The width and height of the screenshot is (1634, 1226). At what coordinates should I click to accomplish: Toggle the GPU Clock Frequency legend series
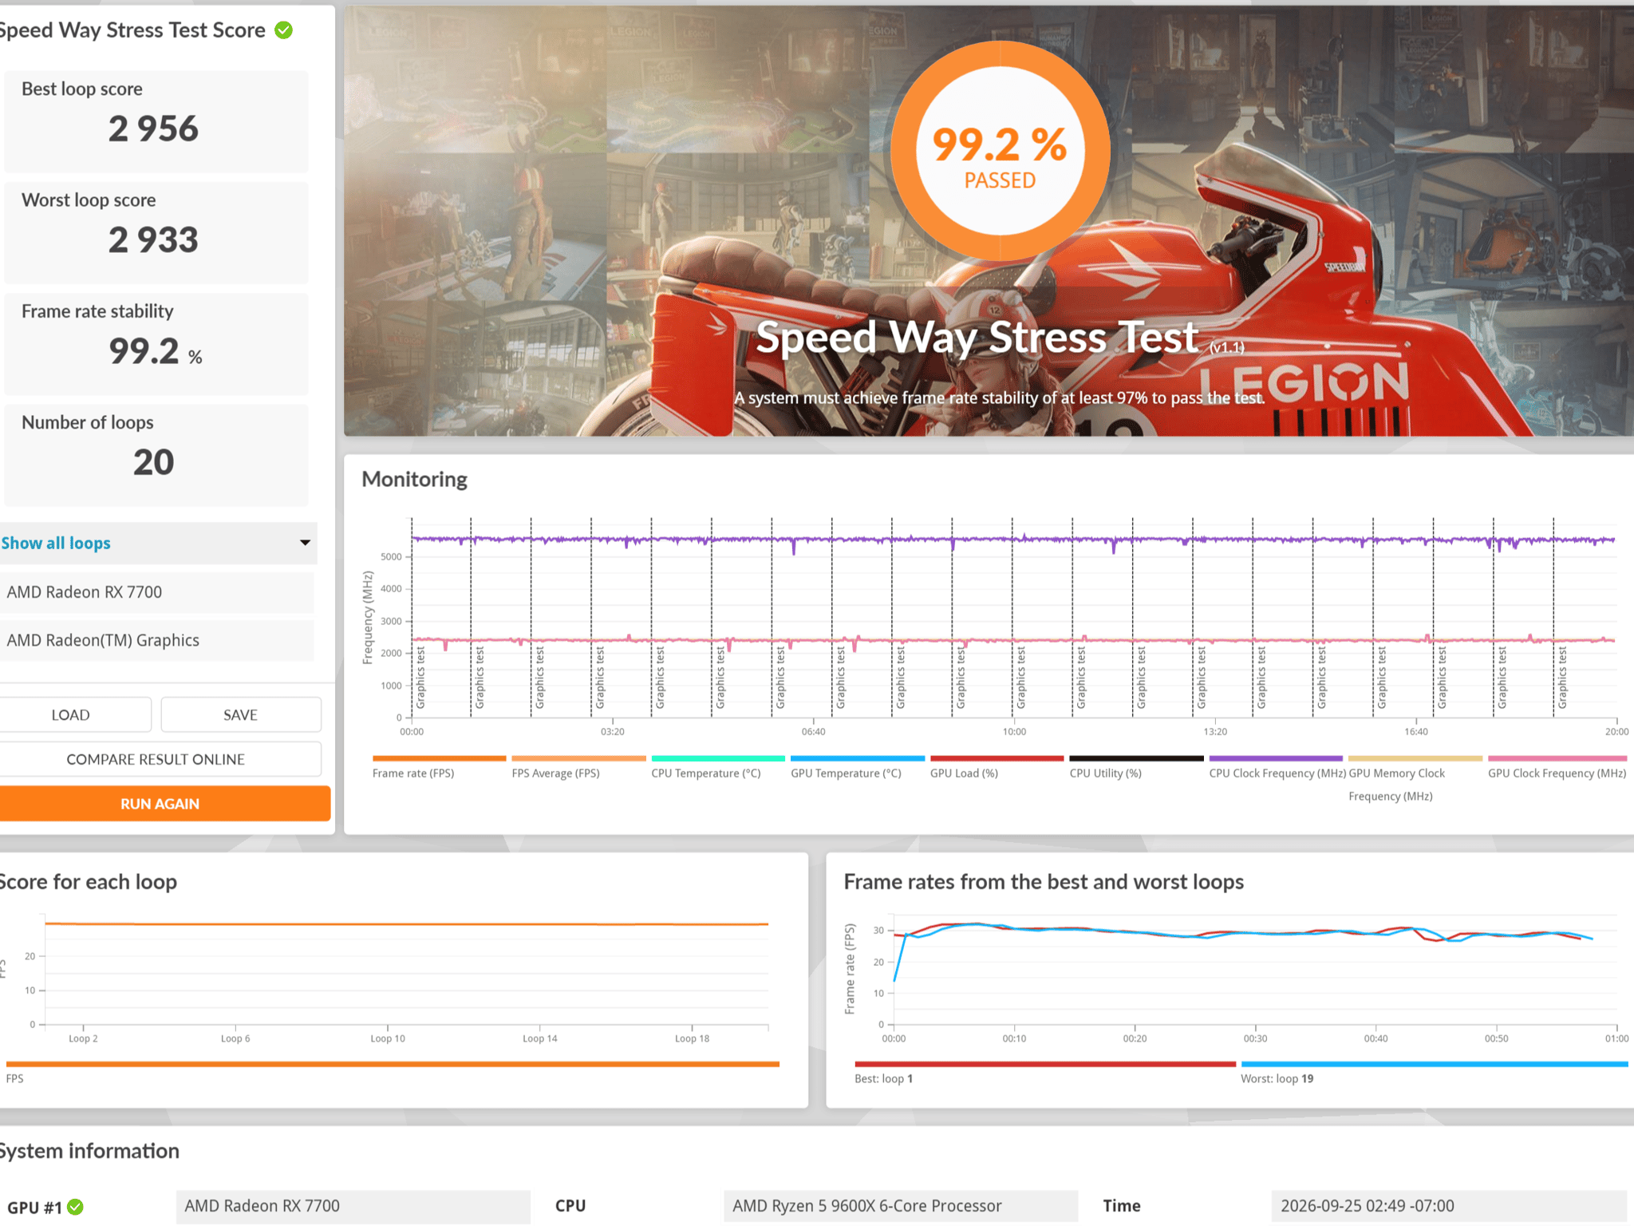pyautogui.click(x=1557, y=768)
